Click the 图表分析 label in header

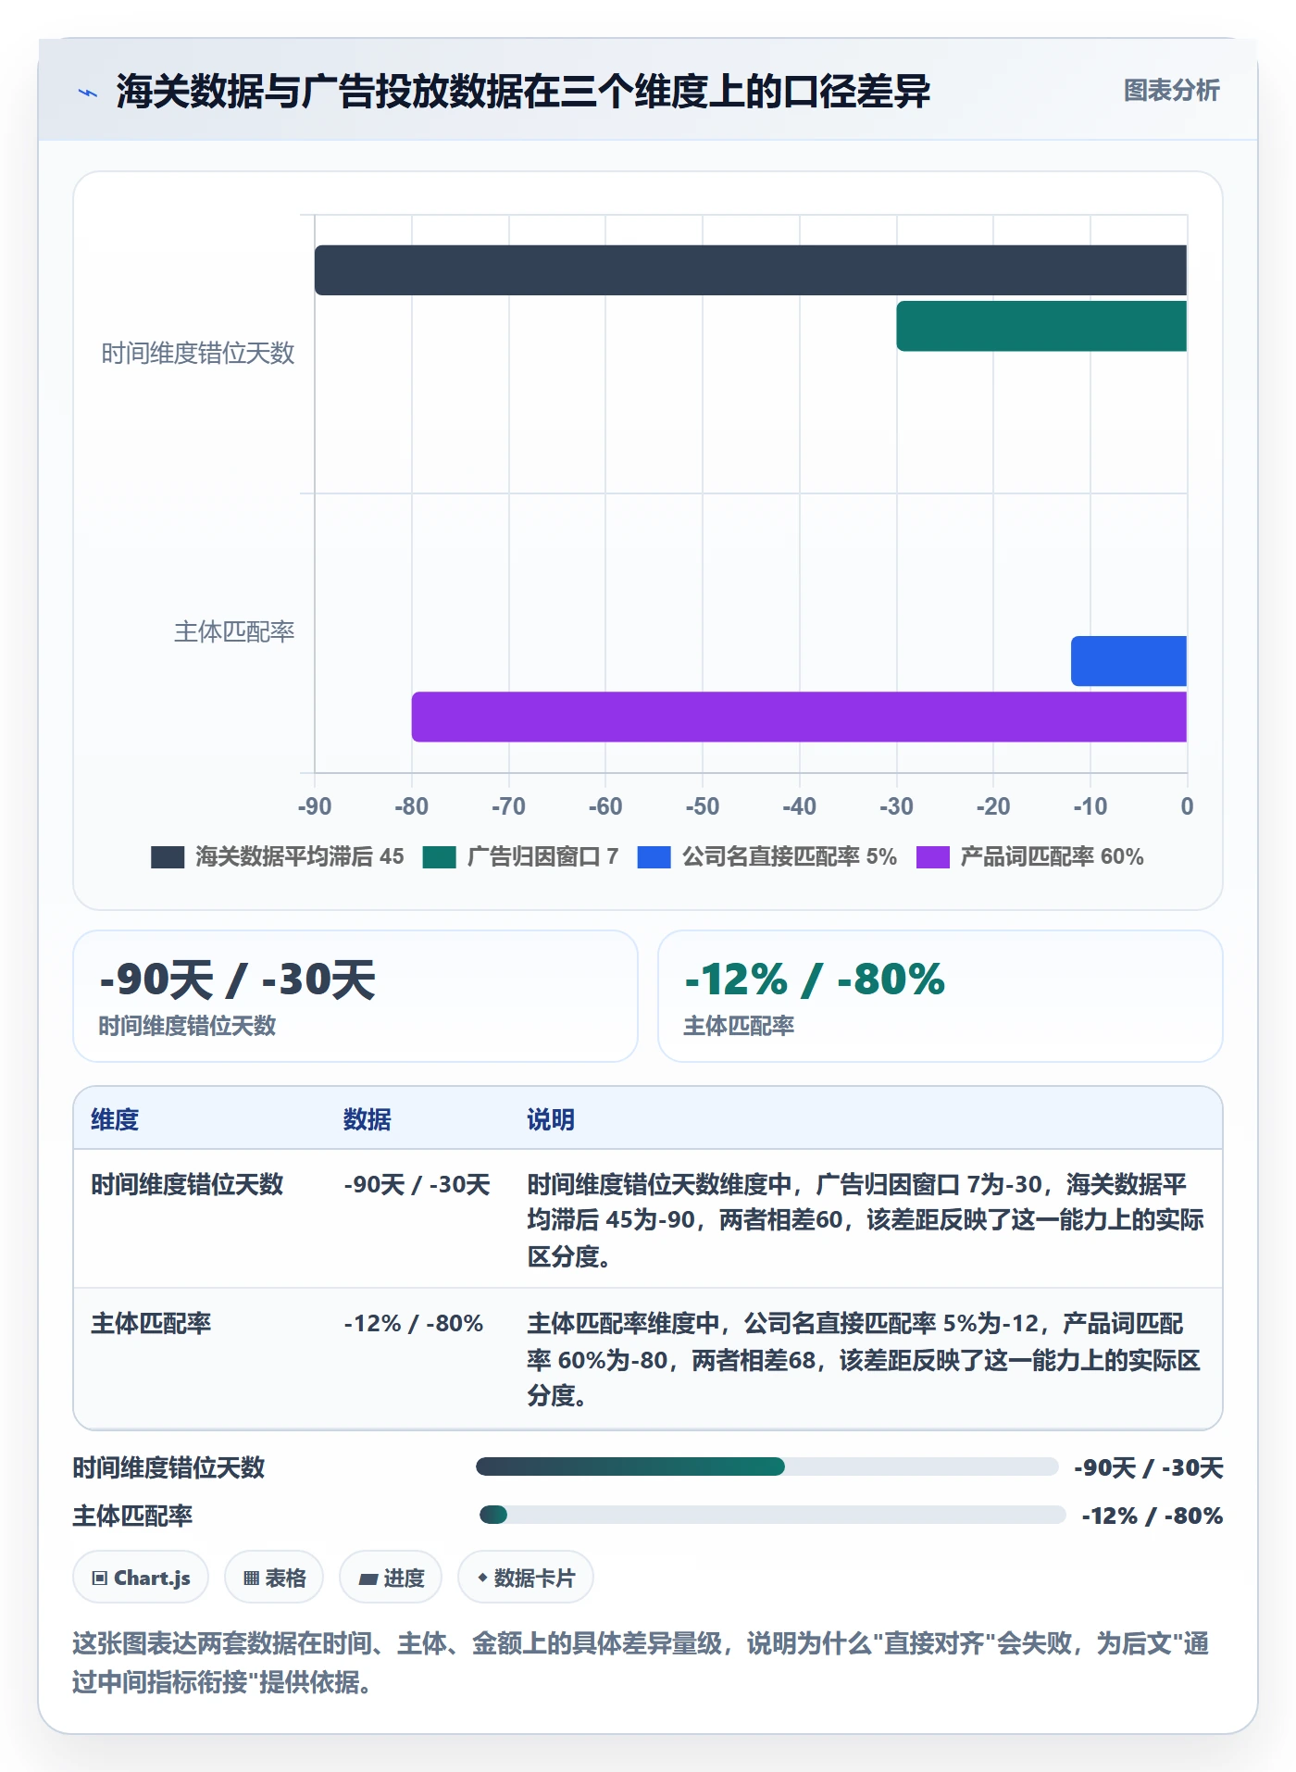[x=1171, y=91]
